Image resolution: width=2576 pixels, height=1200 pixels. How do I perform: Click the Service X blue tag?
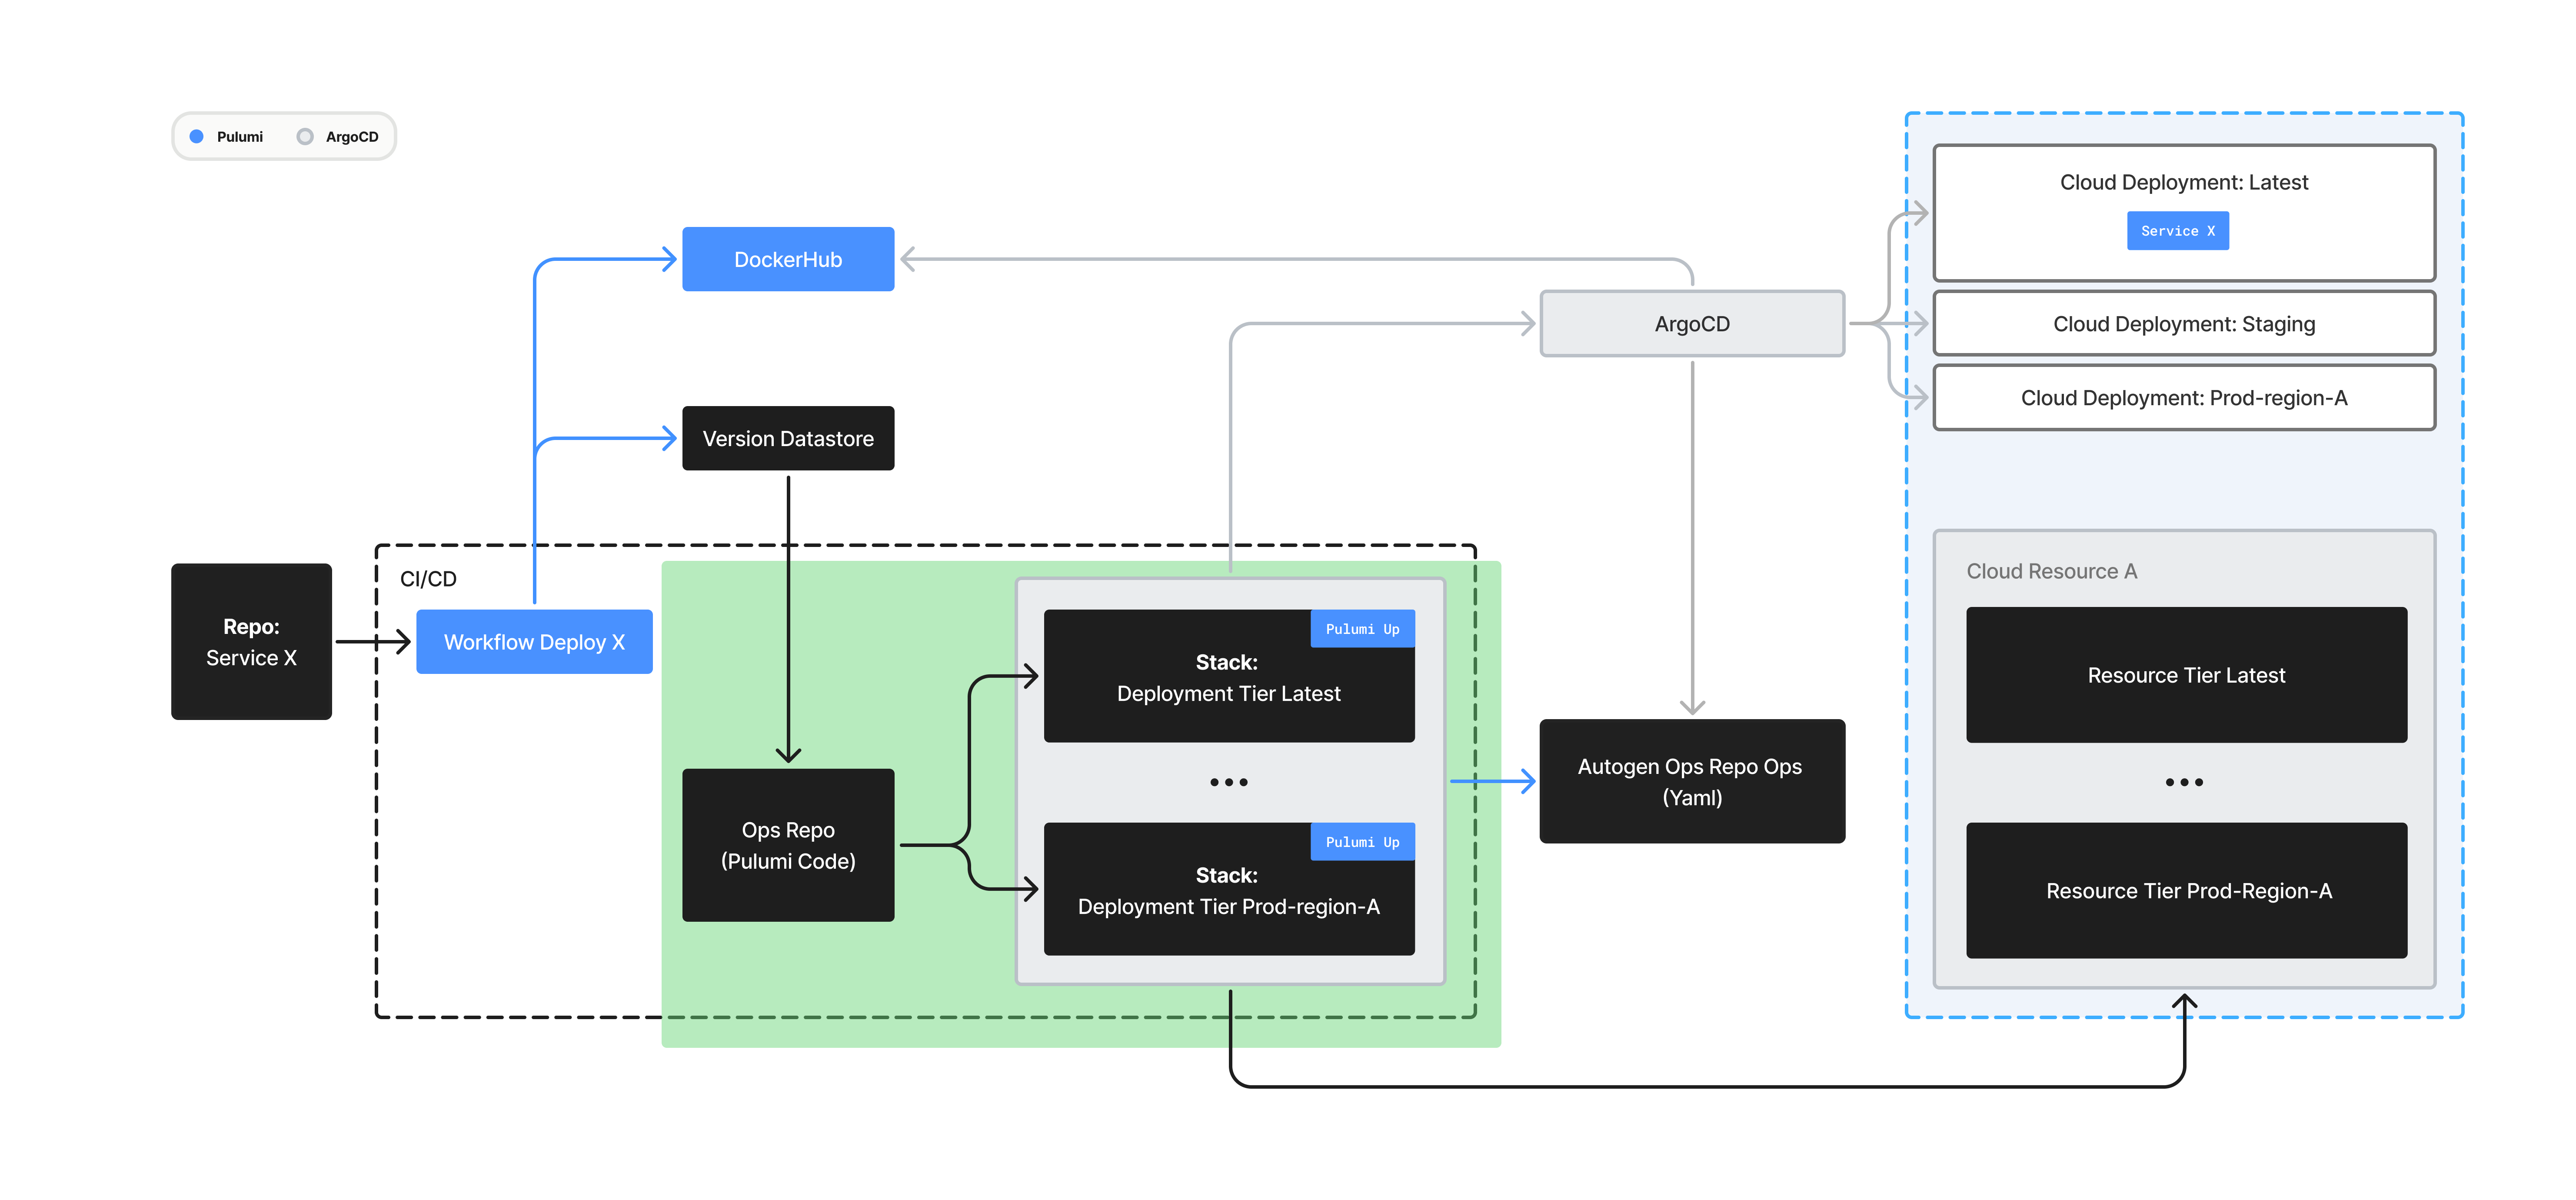pos(2177,231)
